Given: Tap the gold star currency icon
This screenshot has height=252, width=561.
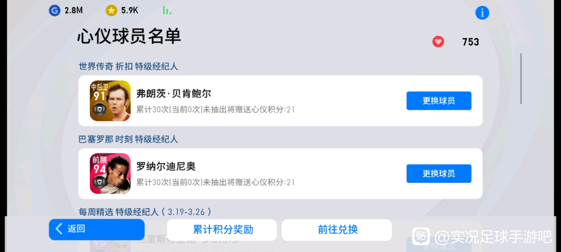Looking at the screenshot, I should (111, 11).
